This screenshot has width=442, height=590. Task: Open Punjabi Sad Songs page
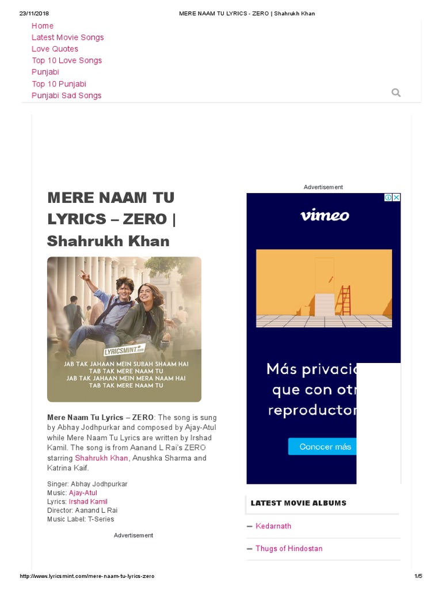point(67,96)
